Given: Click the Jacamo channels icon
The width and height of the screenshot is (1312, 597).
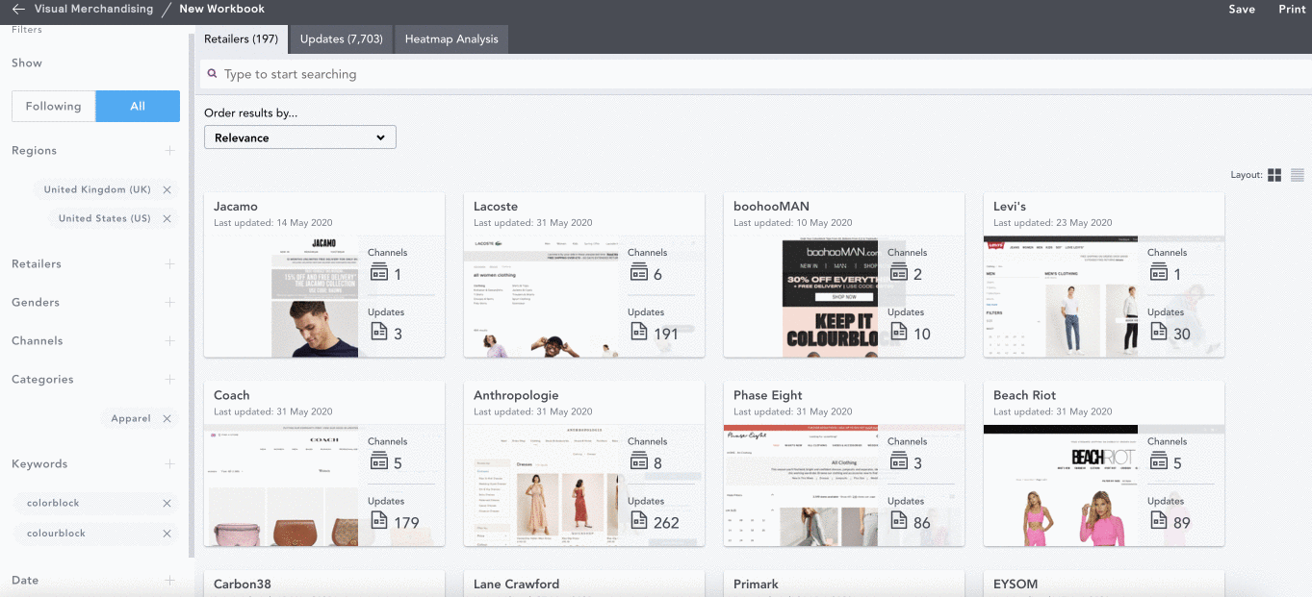Looking at the screenshot, I should [x=378, y=273].
